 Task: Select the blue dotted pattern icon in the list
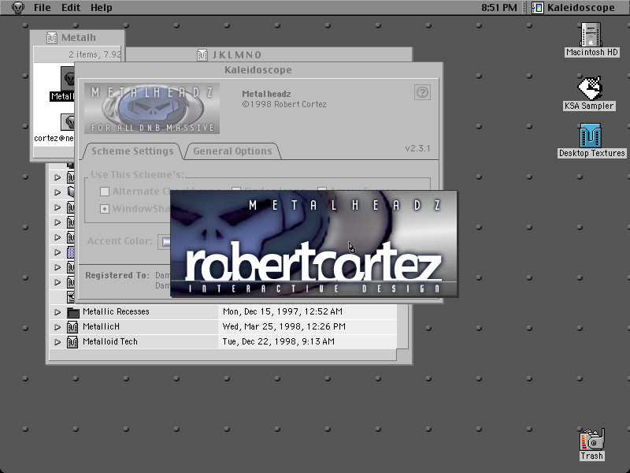pyautogui.click(x=71, y=252)
